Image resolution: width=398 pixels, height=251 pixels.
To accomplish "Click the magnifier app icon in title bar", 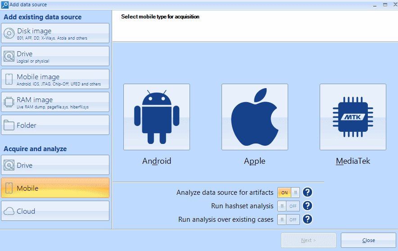I will click(x=5, y=4).
